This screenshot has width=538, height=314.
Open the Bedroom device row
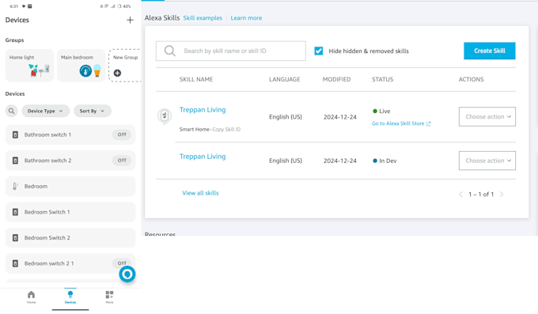[x=70, y=186]
